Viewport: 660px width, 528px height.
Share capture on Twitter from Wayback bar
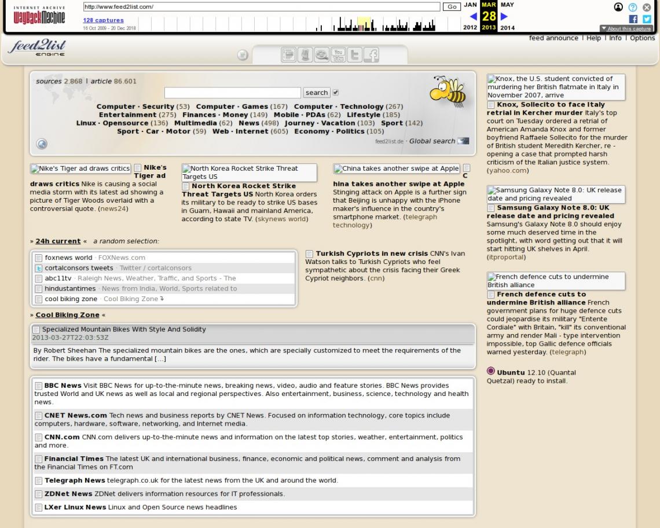(x=647, y=19)
